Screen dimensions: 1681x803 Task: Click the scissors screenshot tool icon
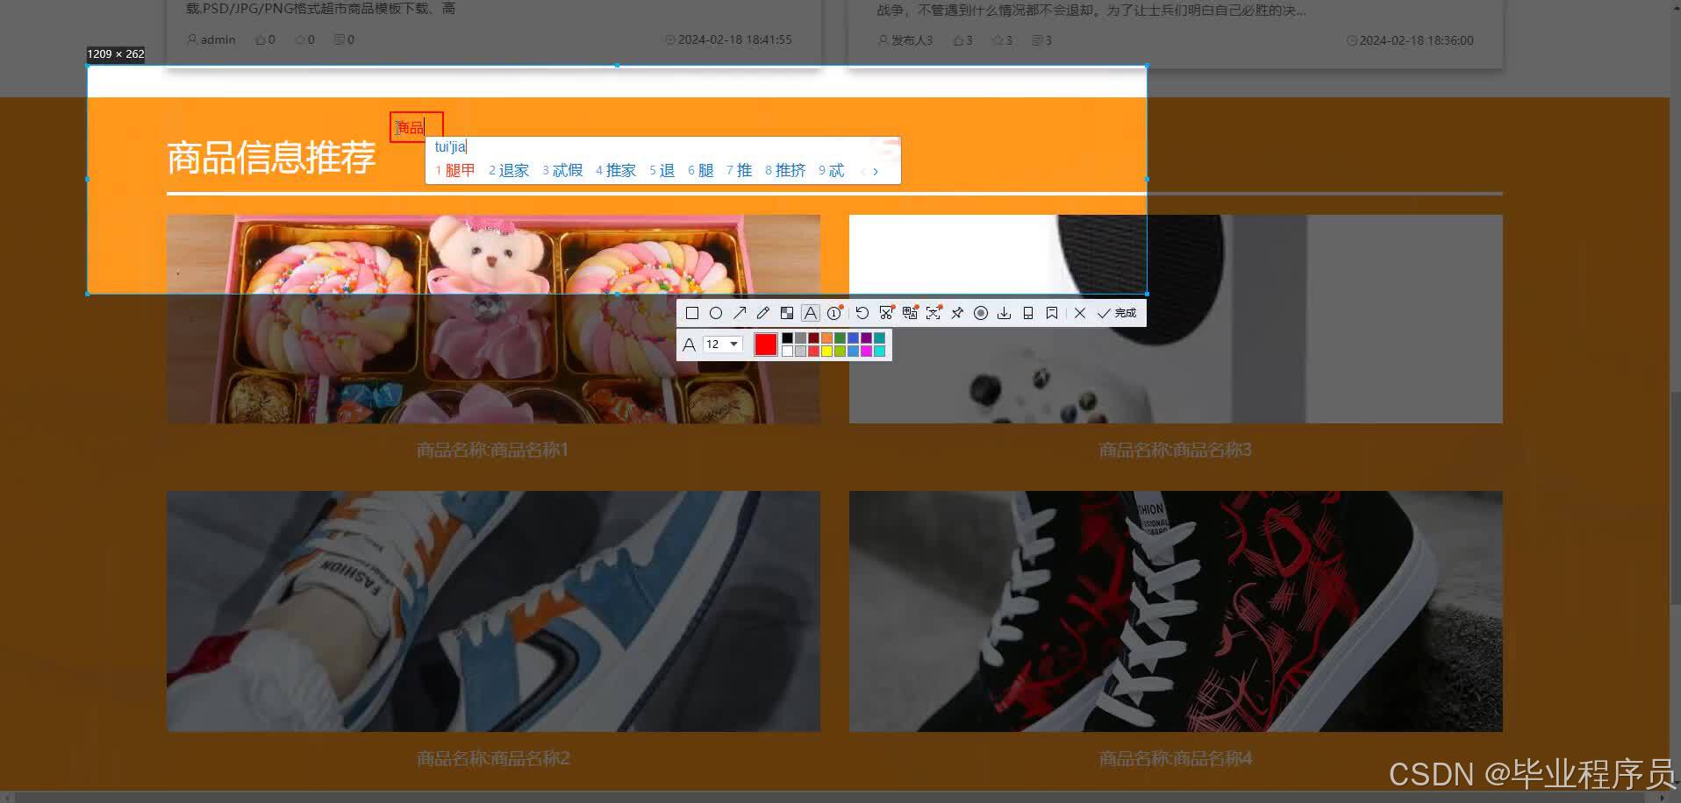[x=886, y=313]
